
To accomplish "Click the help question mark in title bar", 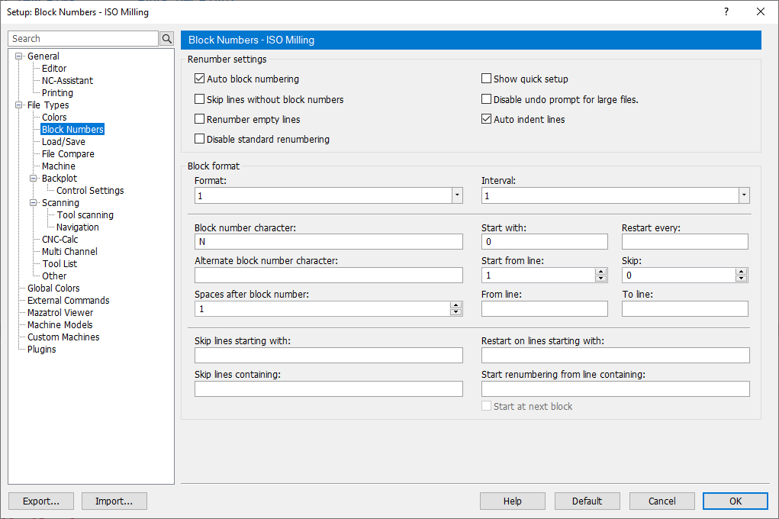I will click(x=726, y=11).
